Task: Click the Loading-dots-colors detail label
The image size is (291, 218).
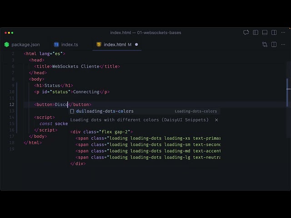Action: (196, 111)
